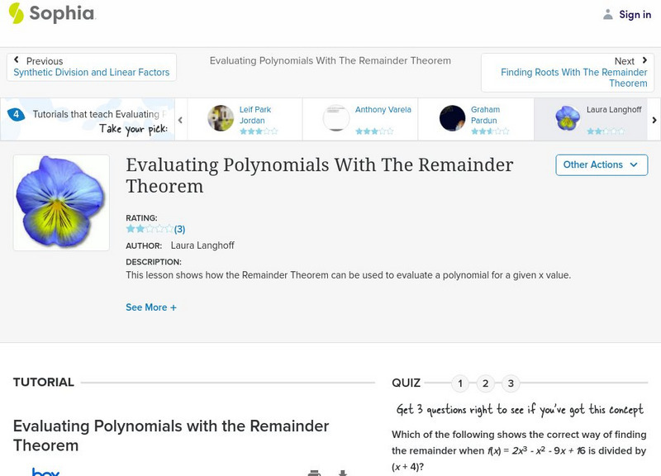Viewport: 661px width, 476px height.
Task: Jump to quiz question 2
Action: 486,383
